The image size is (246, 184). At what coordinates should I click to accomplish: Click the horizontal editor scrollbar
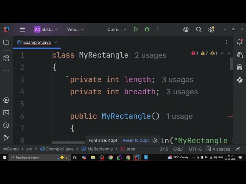click(x=68, y=143)
